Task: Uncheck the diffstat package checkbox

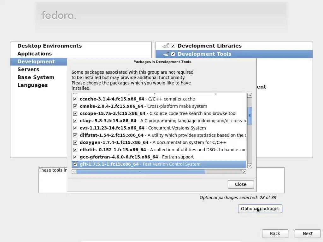Action: pos(75,135)
